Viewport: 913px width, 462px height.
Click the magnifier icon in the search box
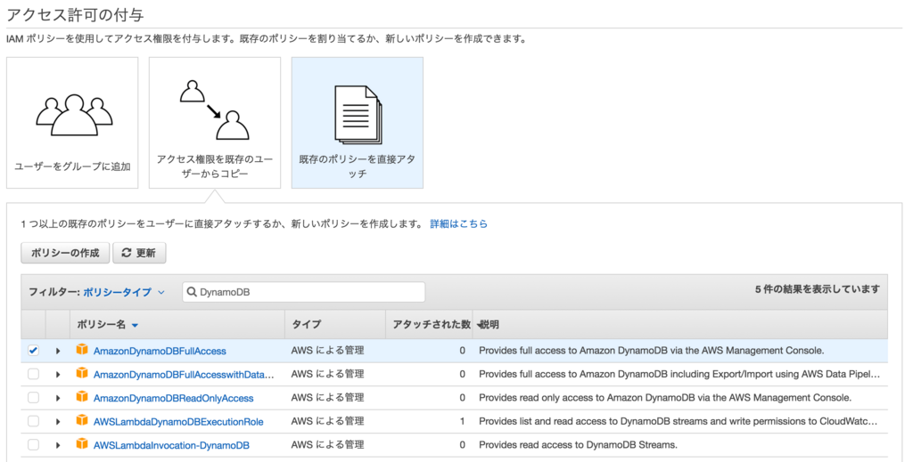pyautogui.click(x=193, y=292)
